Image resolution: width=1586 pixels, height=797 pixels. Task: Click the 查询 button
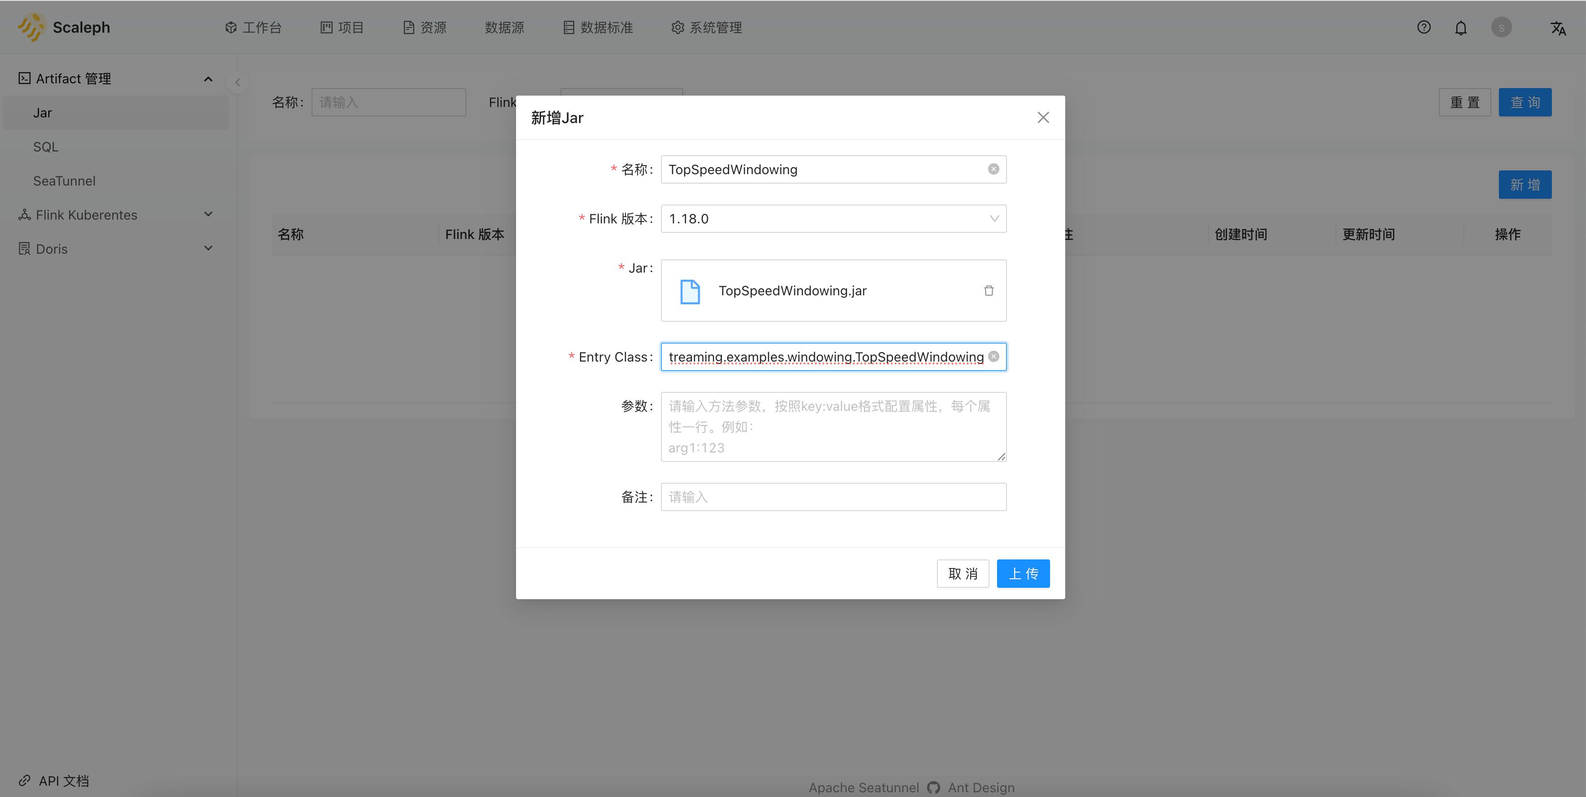point(1524,102)
